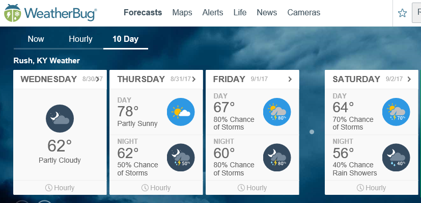Viewport: 421px width, 203px height.
Task: Expand Friday's forecast with the chevron arrow
Action: (x=290, y=79)
